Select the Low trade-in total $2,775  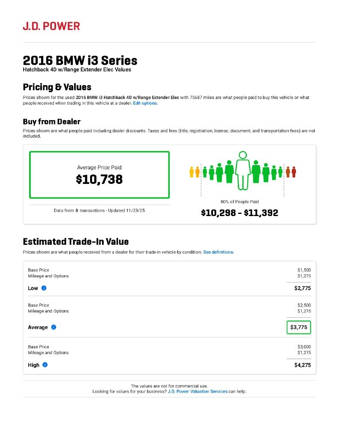302,288
